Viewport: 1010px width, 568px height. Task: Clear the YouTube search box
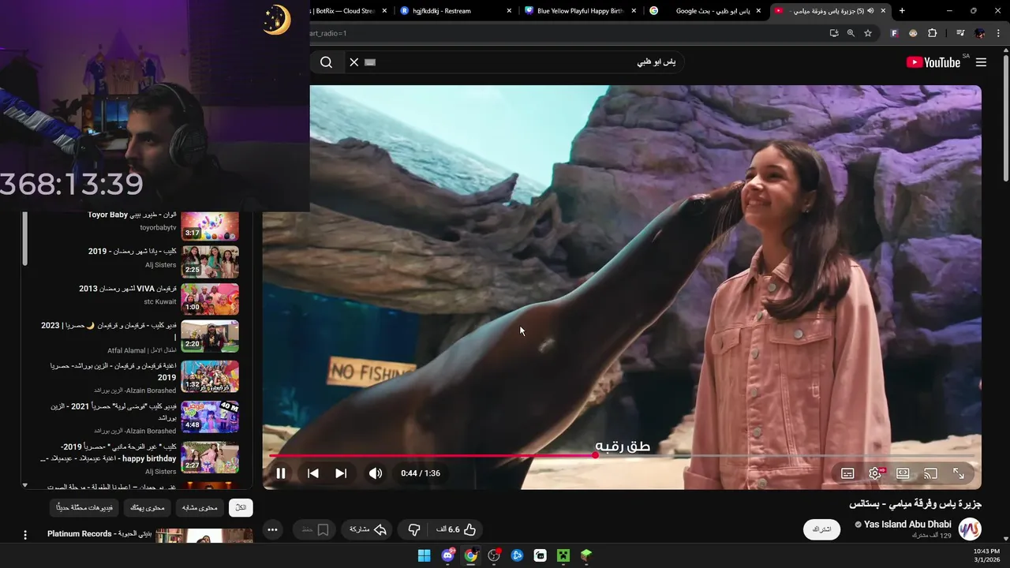point(353,62)
